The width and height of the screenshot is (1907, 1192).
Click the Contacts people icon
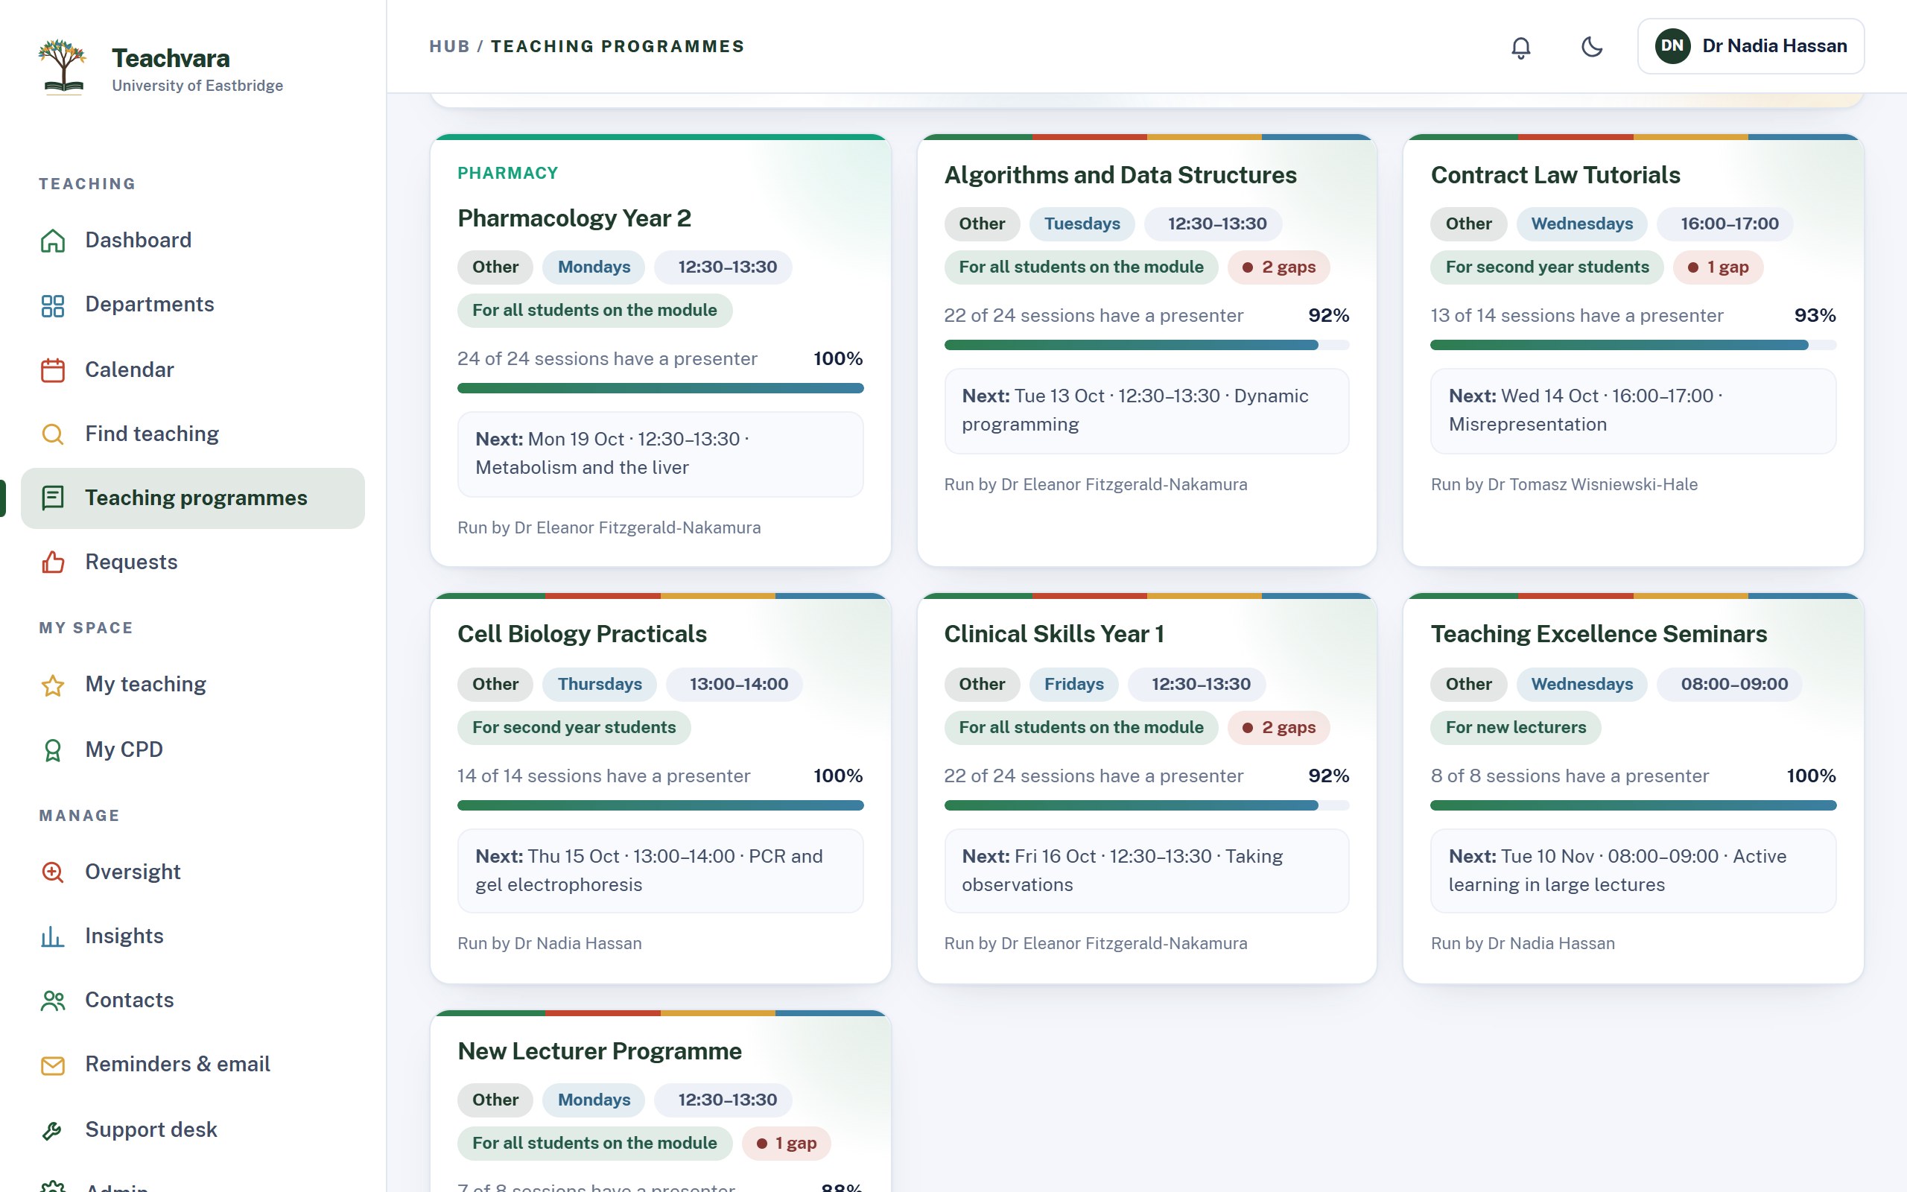click(53, 1001)
